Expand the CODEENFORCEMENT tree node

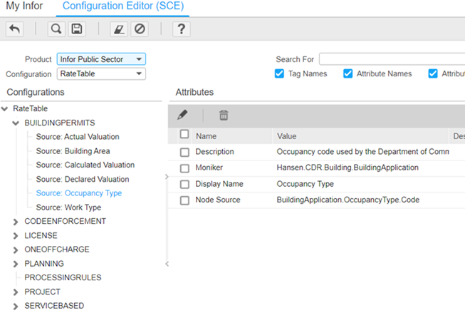[16, 222]
